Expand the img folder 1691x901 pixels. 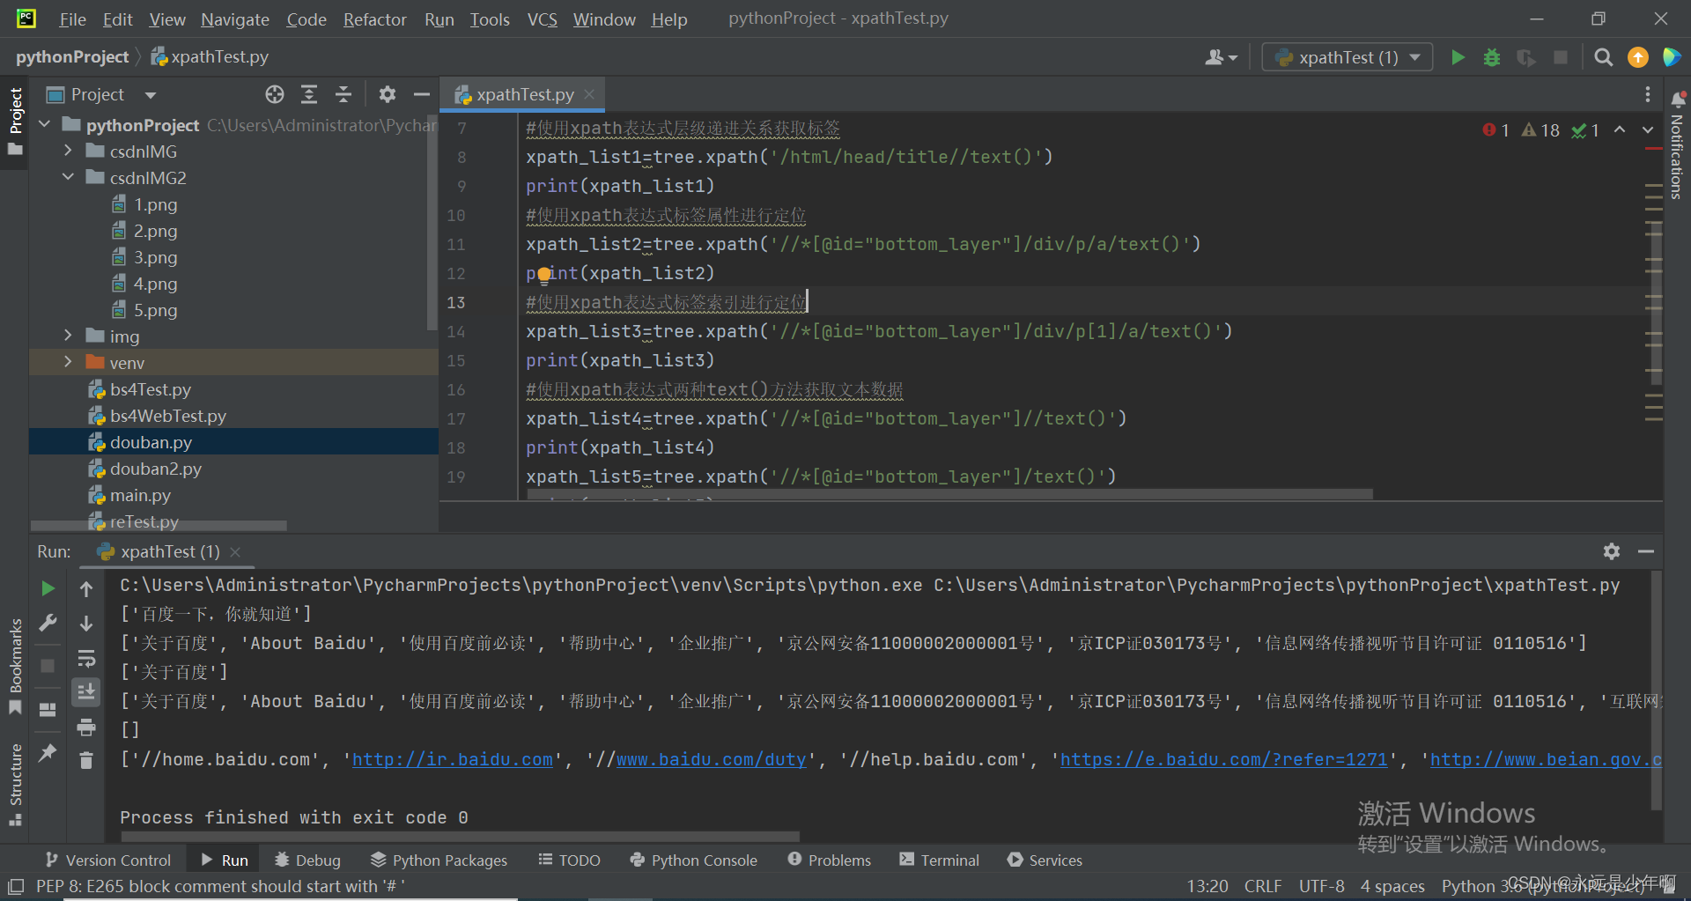pyautogui.click(x=69, y=336)
